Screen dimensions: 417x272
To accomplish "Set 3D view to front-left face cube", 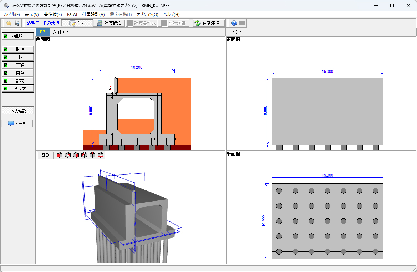I will tap(60, 155).
